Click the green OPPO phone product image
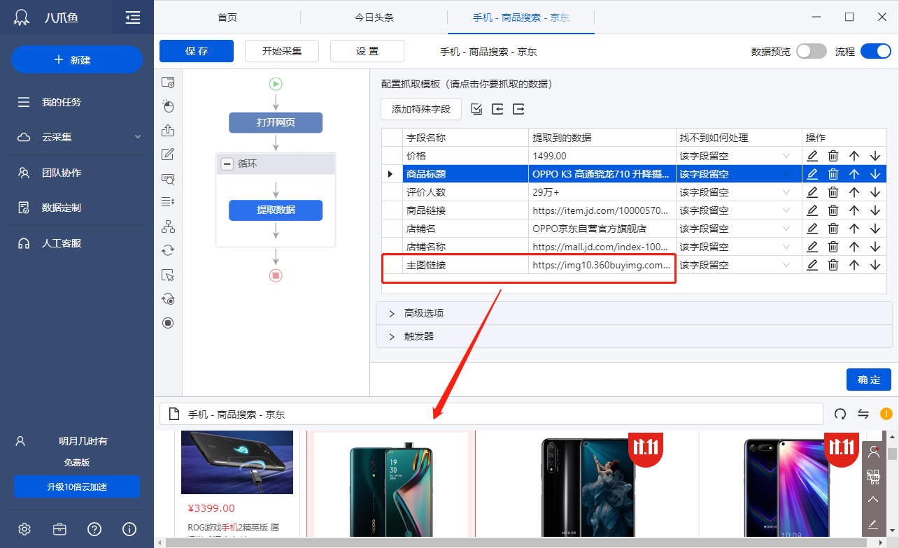 click(390, 484)
